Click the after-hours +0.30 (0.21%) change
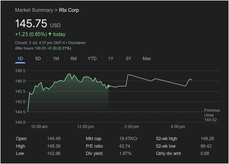229x164 pixels. (x=59, y=48)
